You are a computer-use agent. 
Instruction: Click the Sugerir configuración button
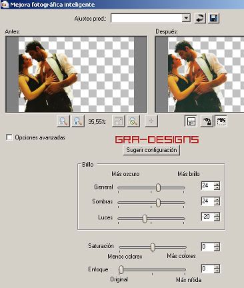[151, 150]
